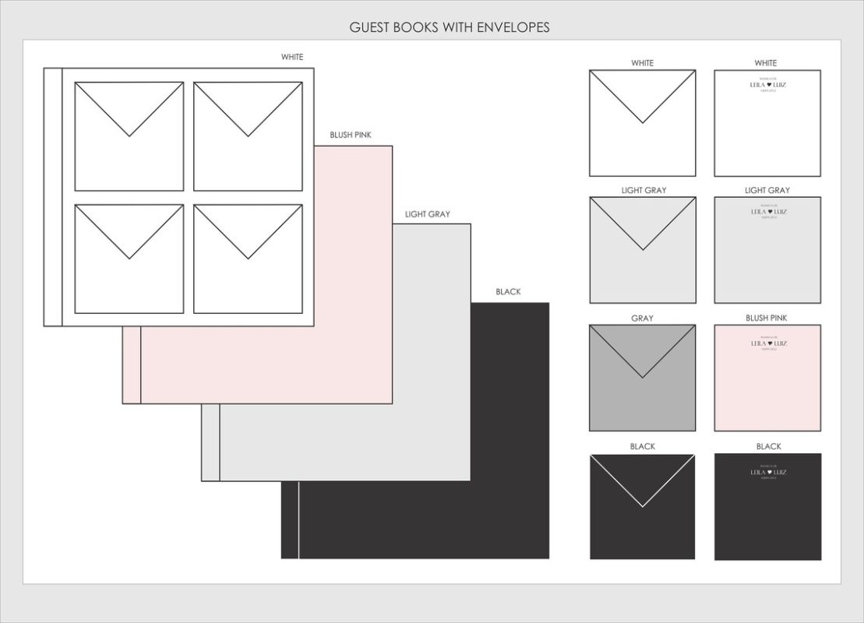Click the BLUSH PINK label above pink book
Image resolution: width=864 pixels, height=623 pixels.
tap(351, 135)
